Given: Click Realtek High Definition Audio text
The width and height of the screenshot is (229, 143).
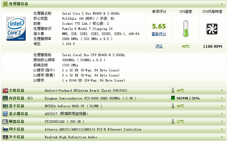Looking at the screenshot, I should coord(71,137).
